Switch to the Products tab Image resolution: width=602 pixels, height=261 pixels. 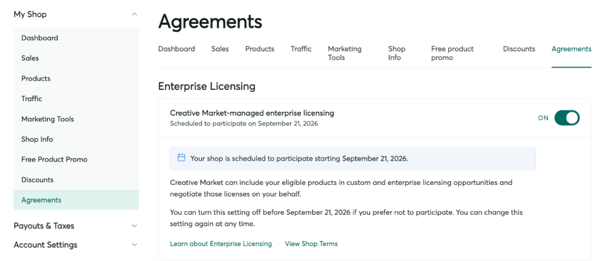pos(260,49)
